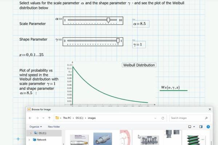Click the Browse for Image title icon
The width and height of the screenshot is (218, 145).
tap(29, 109)
